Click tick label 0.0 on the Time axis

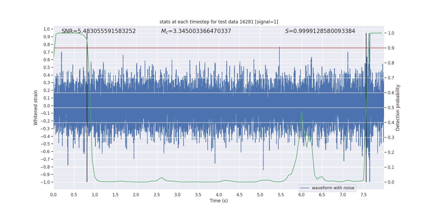(x=53, y=195)
